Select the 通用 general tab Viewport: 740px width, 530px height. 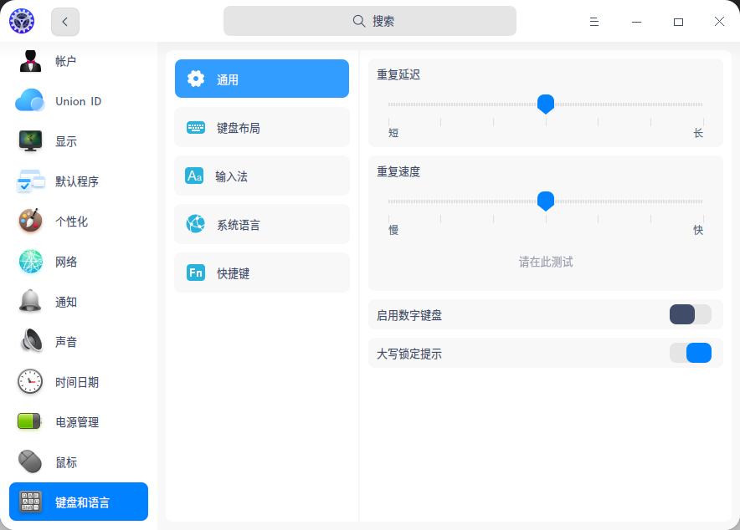point(262,79)
